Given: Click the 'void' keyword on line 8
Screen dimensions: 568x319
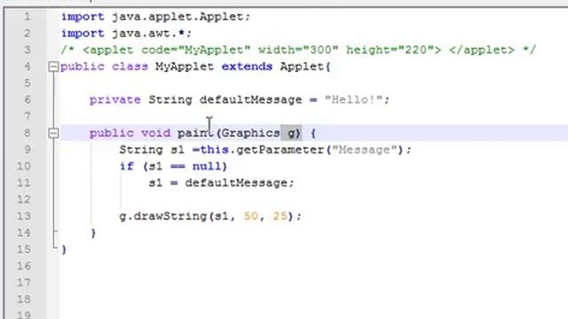Looking at the screenshot, I should click(155, 134).
